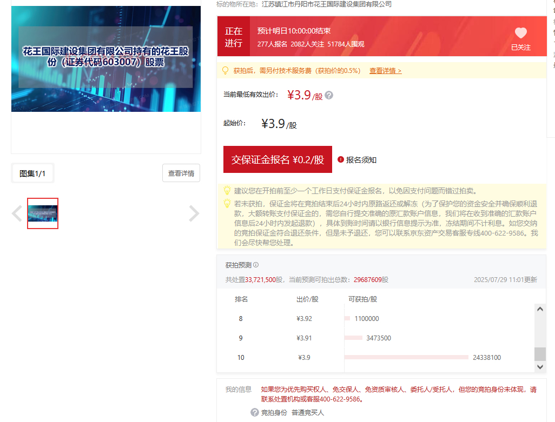Show next gallery image with right arrow
The height and width of the screenshot is (422, 555).
coord(194,213)
